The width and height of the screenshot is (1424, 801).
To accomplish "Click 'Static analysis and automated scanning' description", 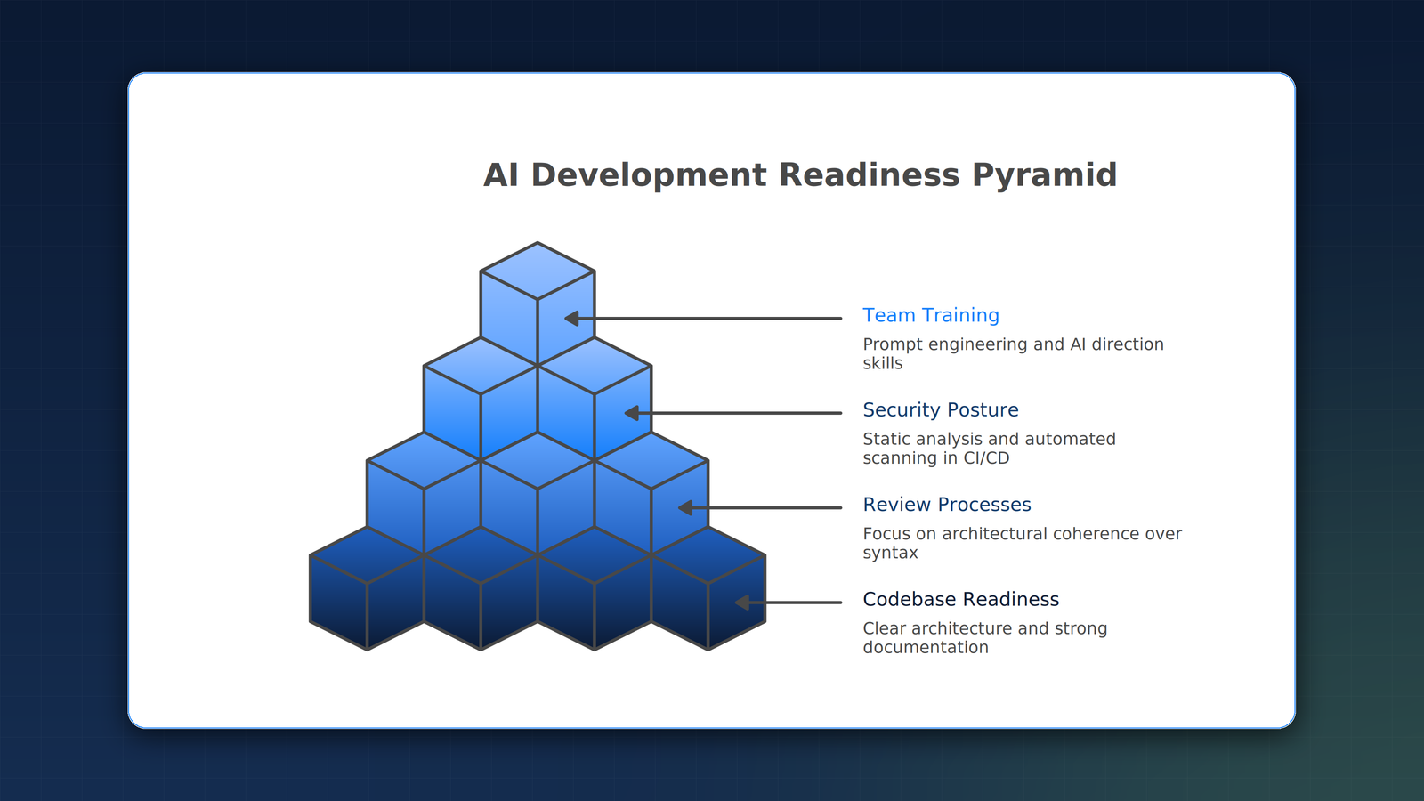I will coord(989,449).
